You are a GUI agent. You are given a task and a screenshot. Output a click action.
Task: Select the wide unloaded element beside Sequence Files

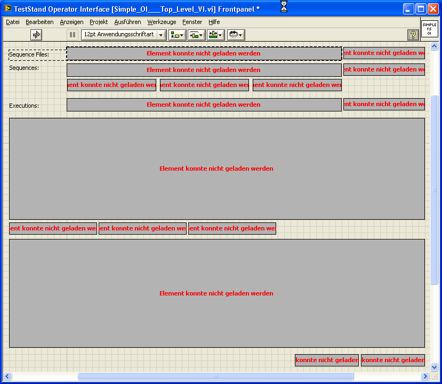click(204, 53)
